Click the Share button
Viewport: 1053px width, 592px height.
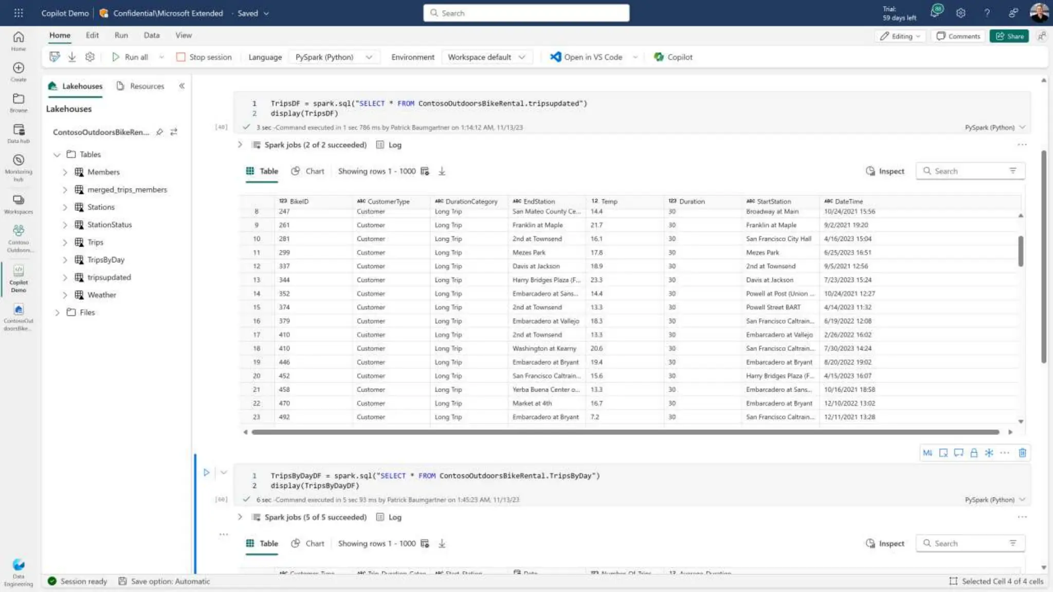1009,36
